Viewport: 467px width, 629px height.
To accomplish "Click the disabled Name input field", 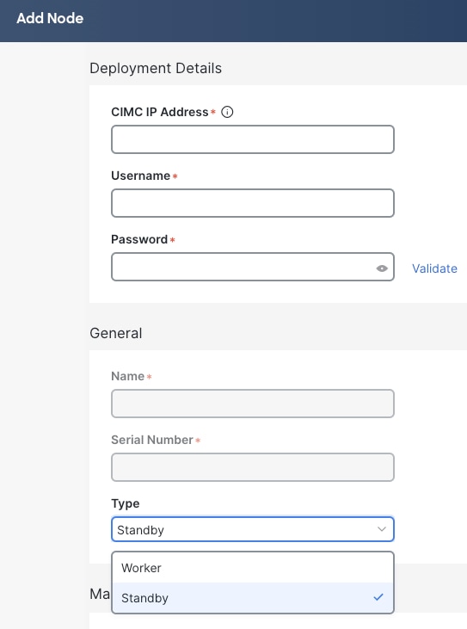I will [253, 404].
